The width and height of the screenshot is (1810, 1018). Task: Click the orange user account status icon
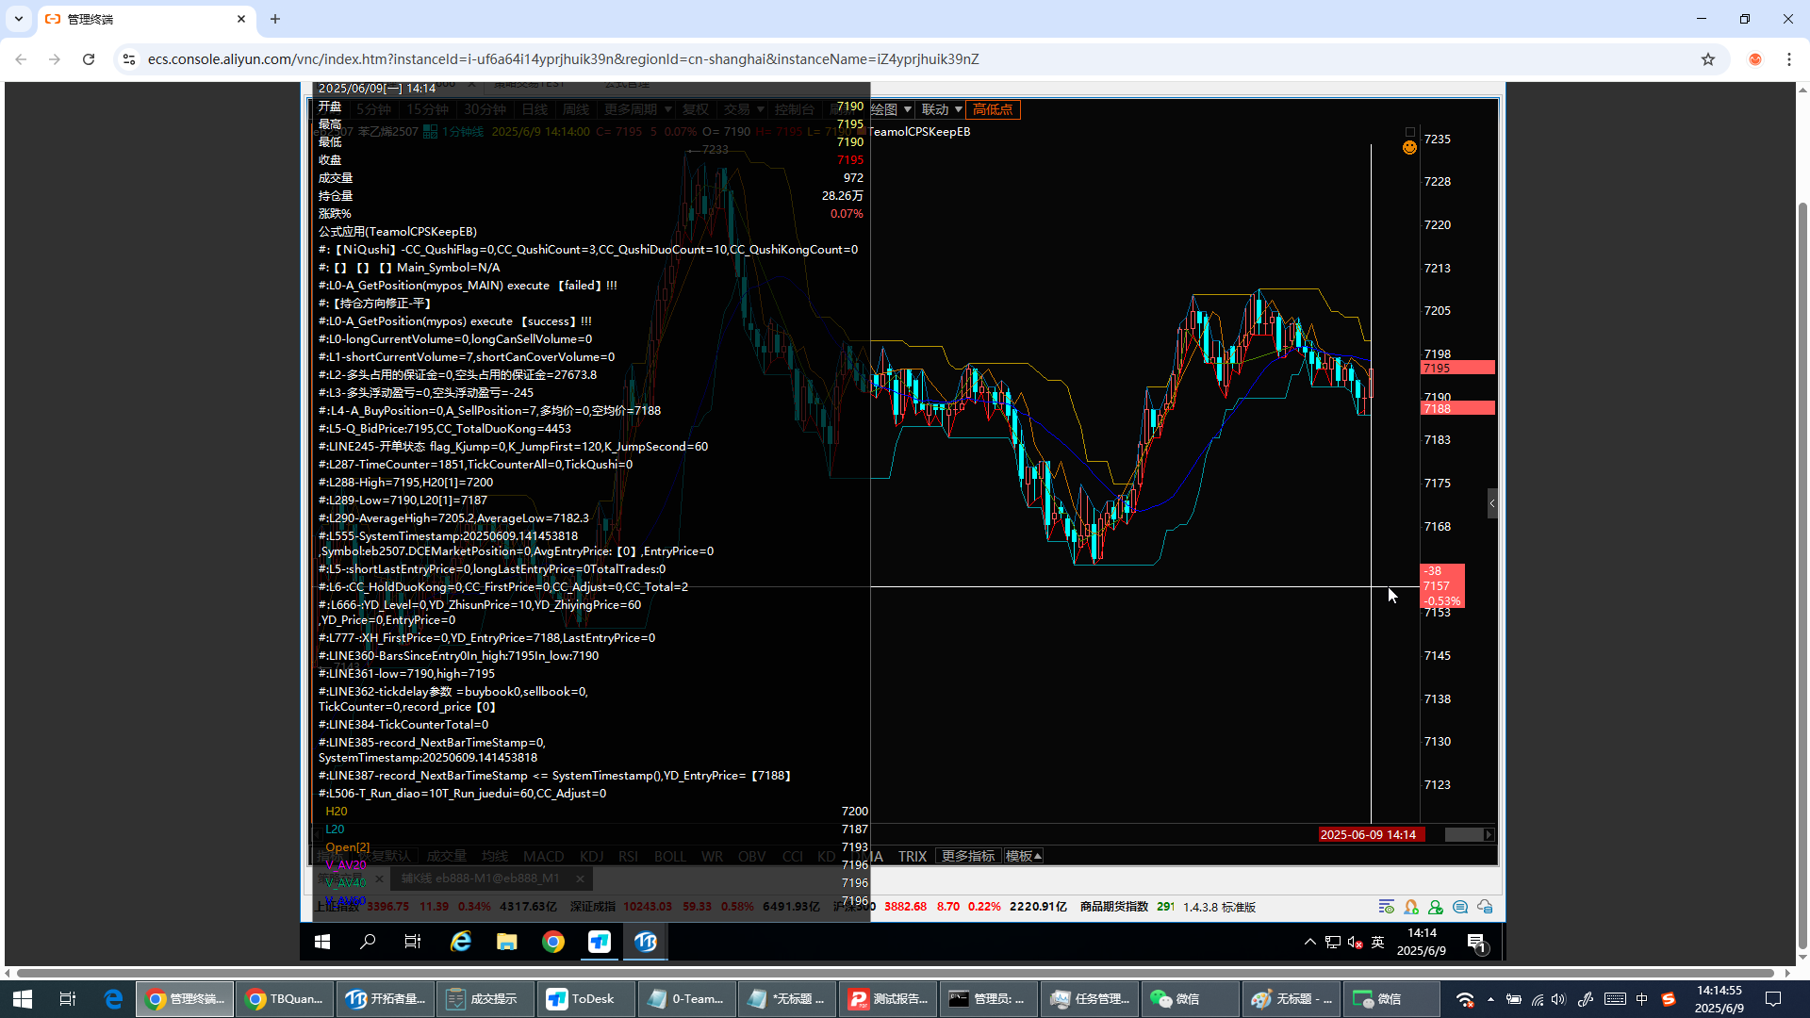click(1411, 907)
